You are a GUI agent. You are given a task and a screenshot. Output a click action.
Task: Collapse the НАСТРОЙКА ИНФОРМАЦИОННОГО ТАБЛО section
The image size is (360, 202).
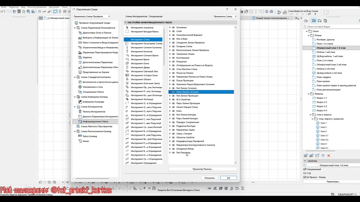[126, 22]
